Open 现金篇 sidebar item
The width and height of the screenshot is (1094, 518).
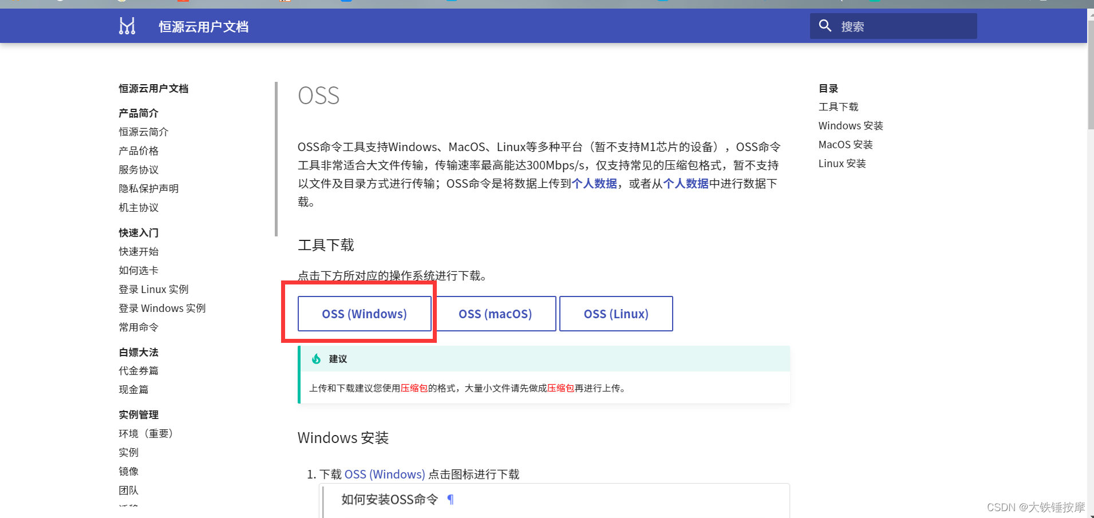click(133, 390)
